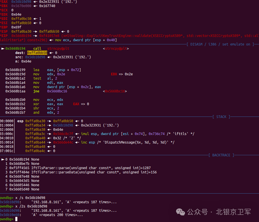Select the red pointer 0x566c8c7f on the stack
259x222 pixels.
[63, 134]
